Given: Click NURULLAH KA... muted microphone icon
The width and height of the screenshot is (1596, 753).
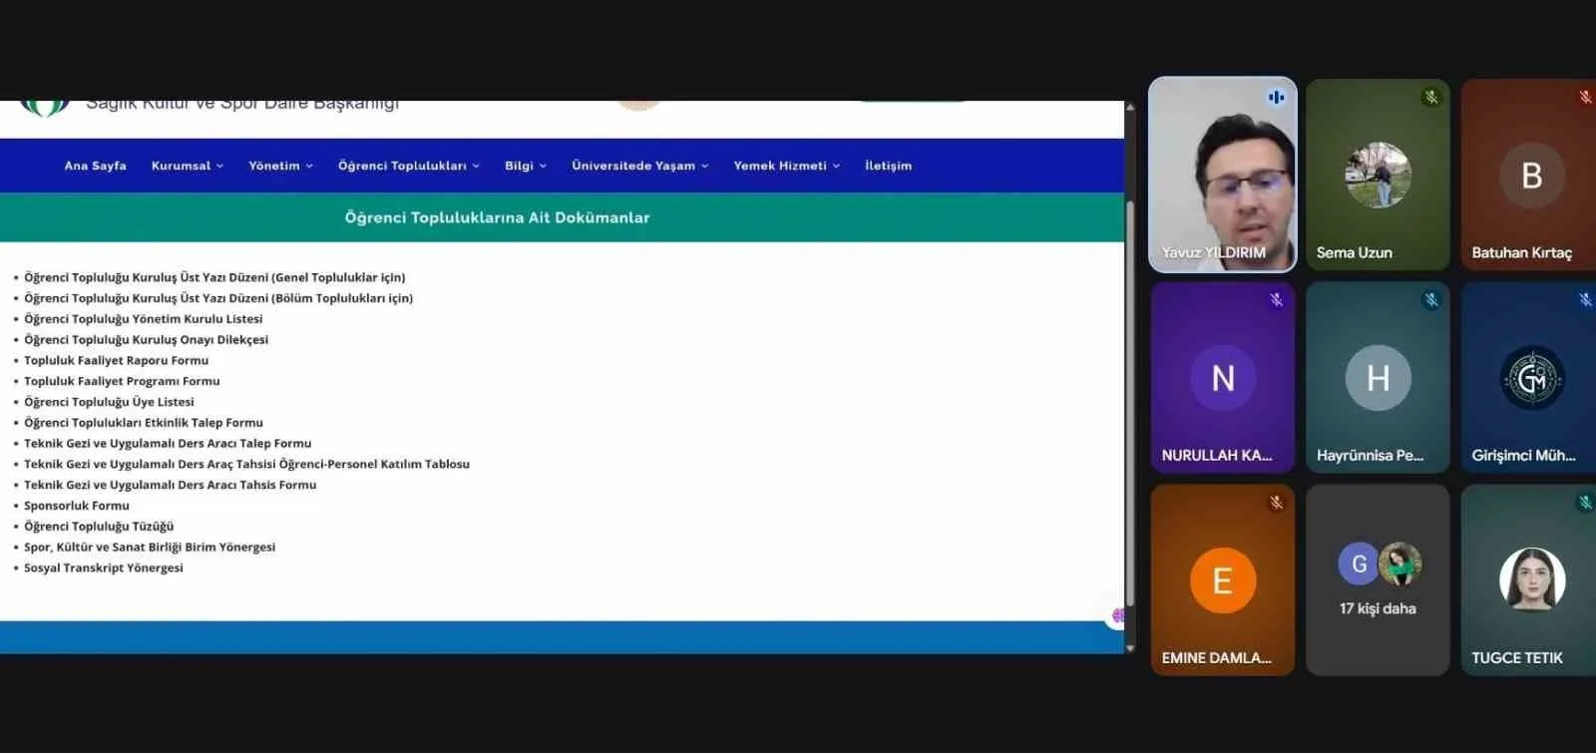Looking at the screenshot, I should (1276, 299).
